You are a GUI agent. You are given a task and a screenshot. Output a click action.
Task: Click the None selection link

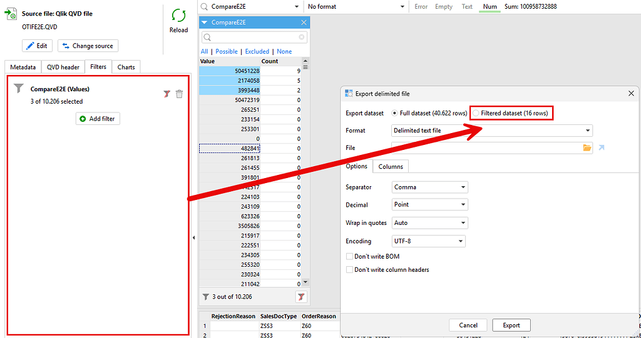[285, 51]
